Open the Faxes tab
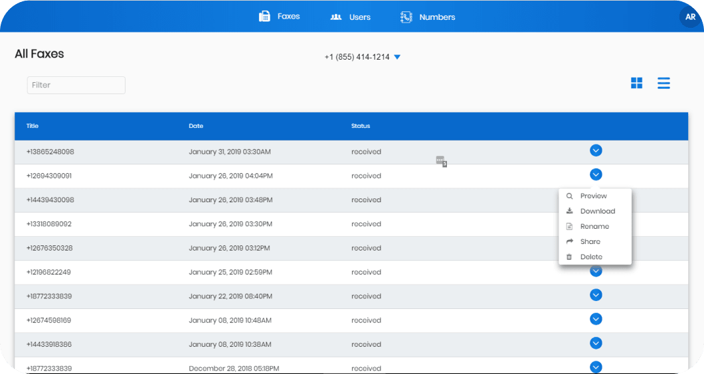Screen dimensions: 704x374 click(x=279, y=17)
